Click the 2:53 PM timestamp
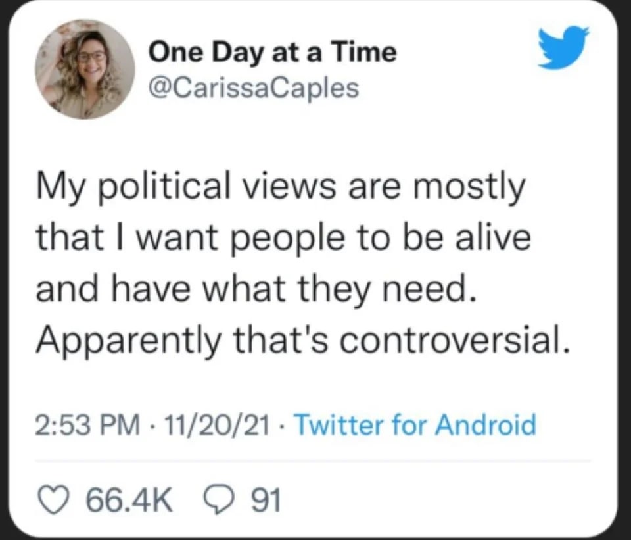 tap(85, 426)
